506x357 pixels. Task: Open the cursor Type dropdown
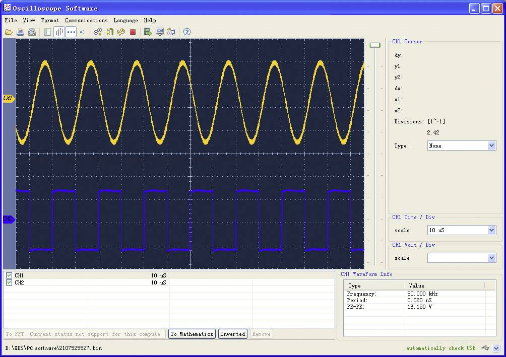tap(490, 146)
